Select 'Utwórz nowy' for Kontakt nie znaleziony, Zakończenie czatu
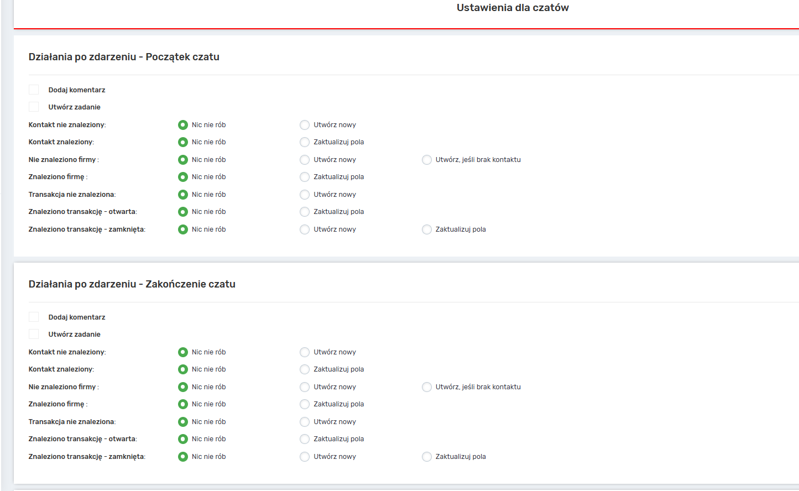 pyautogui.click(x=305, y=352)
